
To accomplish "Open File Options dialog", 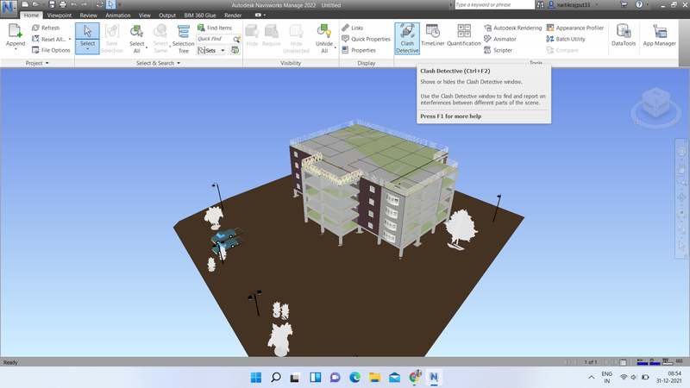I will 51,50.
